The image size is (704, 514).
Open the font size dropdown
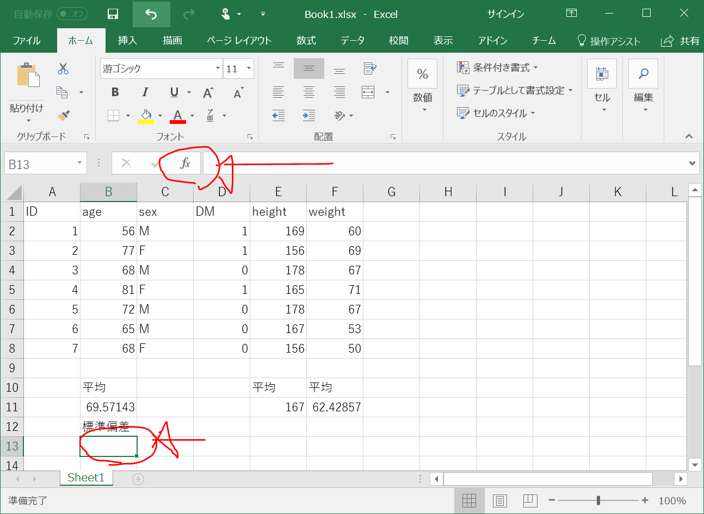(249, 68)
